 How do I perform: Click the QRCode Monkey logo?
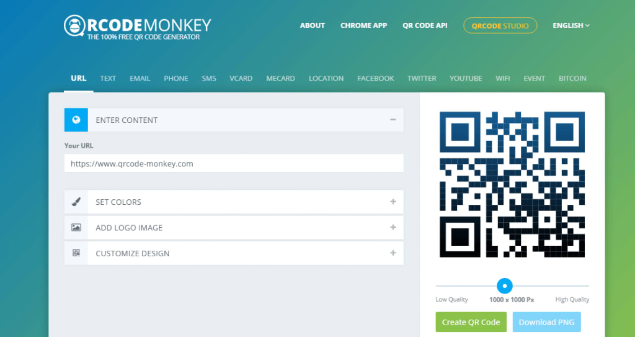(137, 27)
